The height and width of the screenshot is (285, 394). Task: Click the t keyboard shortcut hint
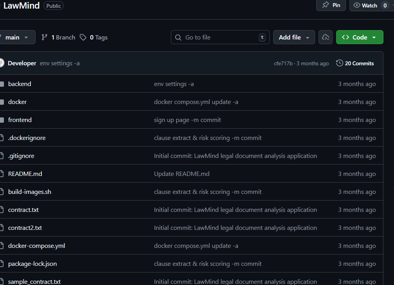click(262, 37)
